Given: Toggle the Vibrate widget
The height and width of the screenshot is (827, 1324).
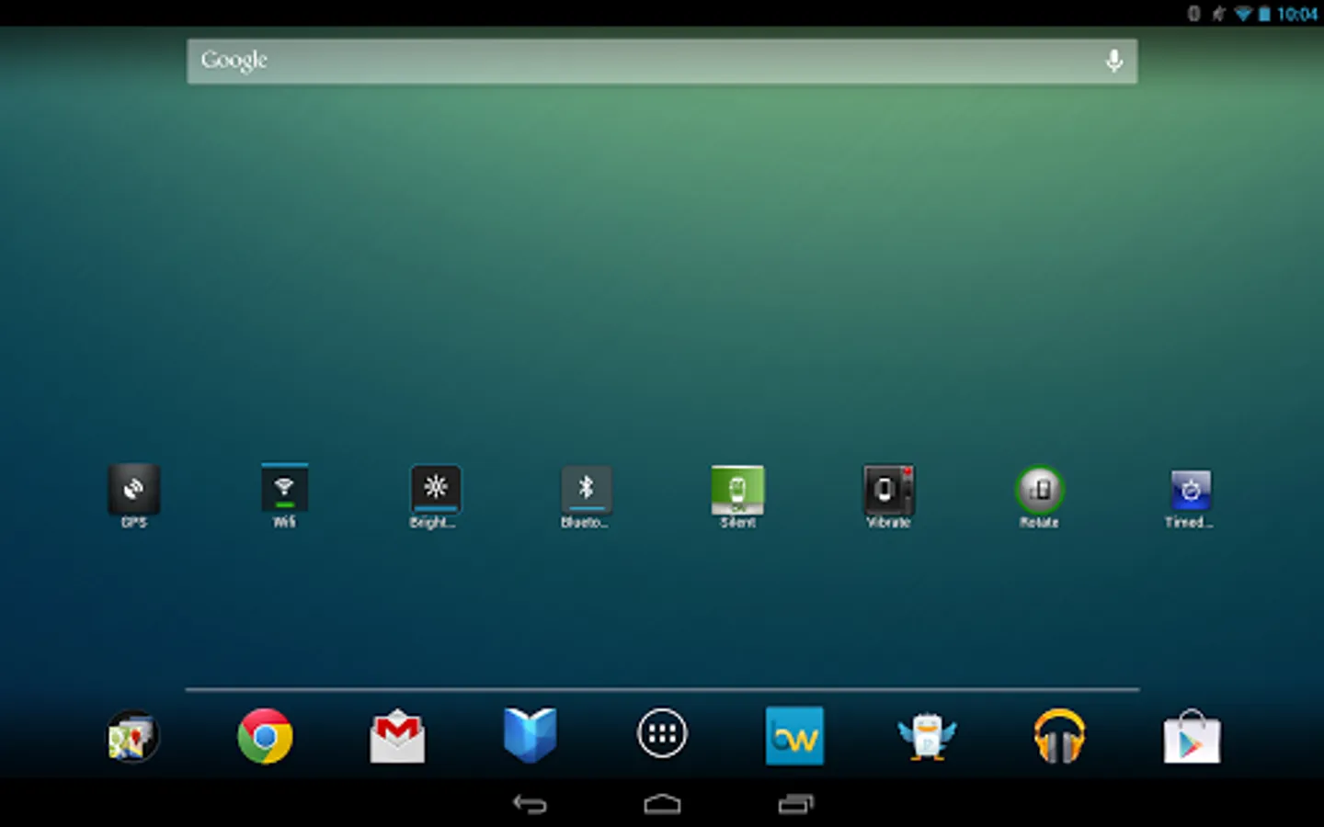Looking at the screenshot, I should coord(888,496).
